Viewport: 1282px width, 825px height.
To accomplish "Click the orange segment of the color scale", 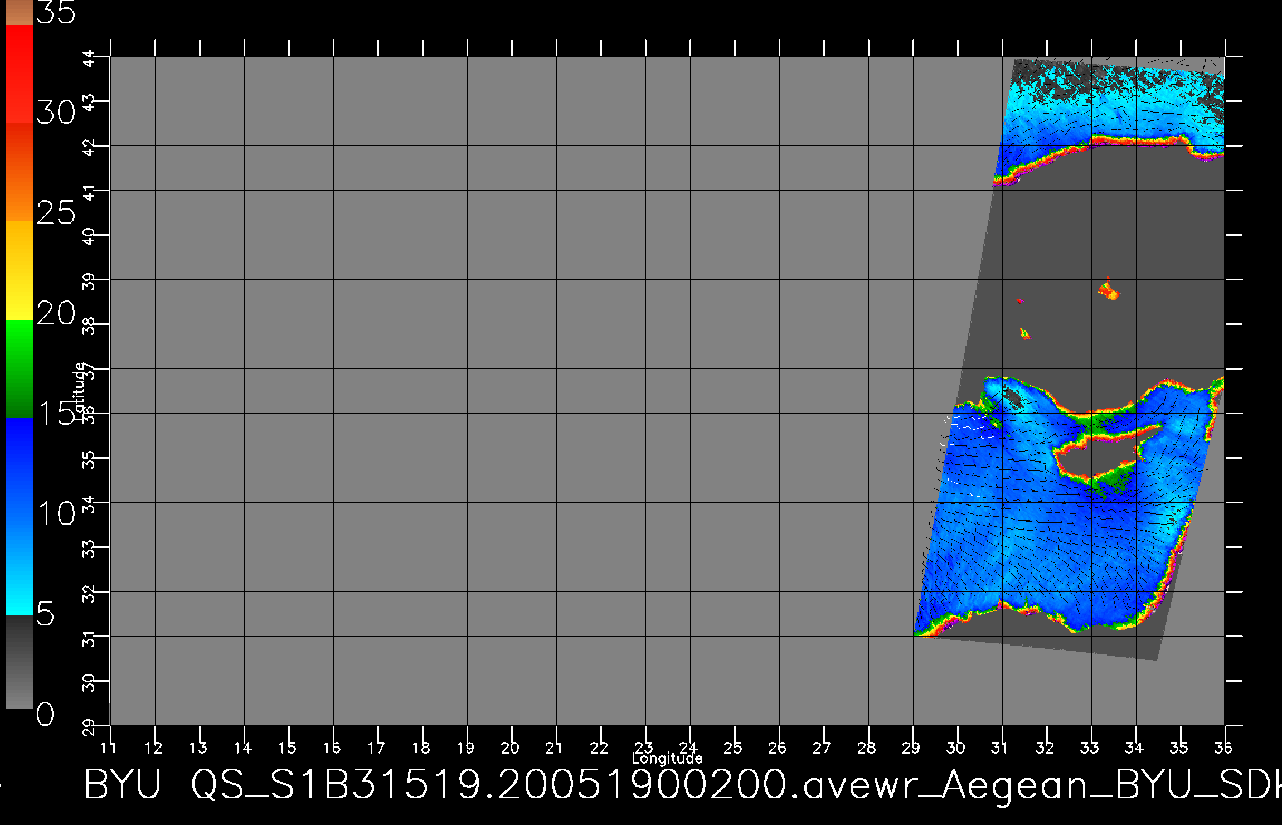I will tap(19, 172).
